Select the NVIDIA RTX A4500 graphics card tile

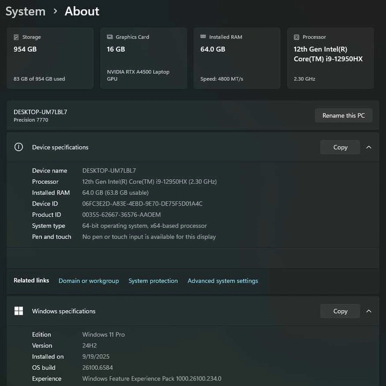(x=144, y=59)
